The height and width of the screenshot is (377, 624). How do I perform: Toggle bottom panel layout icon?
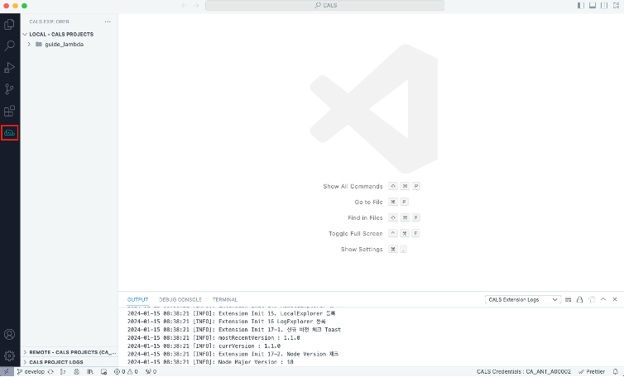[x=593, y=6]
